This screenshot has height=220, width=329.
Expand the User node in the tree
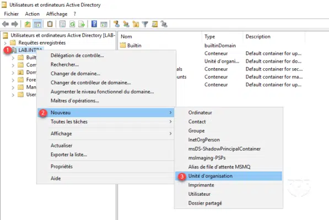(13, 95)
